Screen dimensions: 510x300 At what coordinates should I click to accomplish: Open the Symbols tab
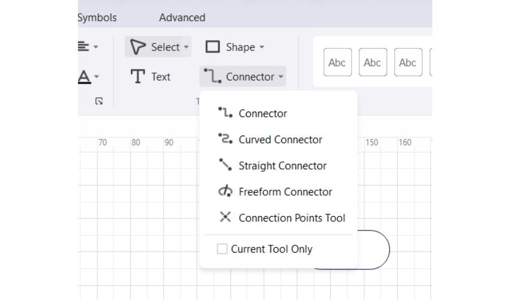[97, 17]
